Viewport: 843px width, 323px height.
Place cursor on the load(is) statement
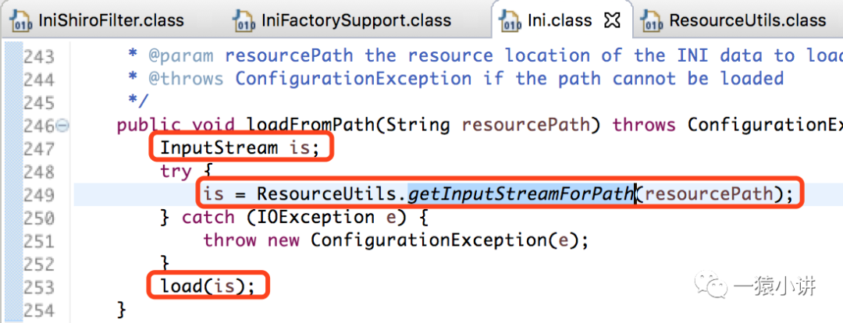pyautogui.click(x=208, y=286)
